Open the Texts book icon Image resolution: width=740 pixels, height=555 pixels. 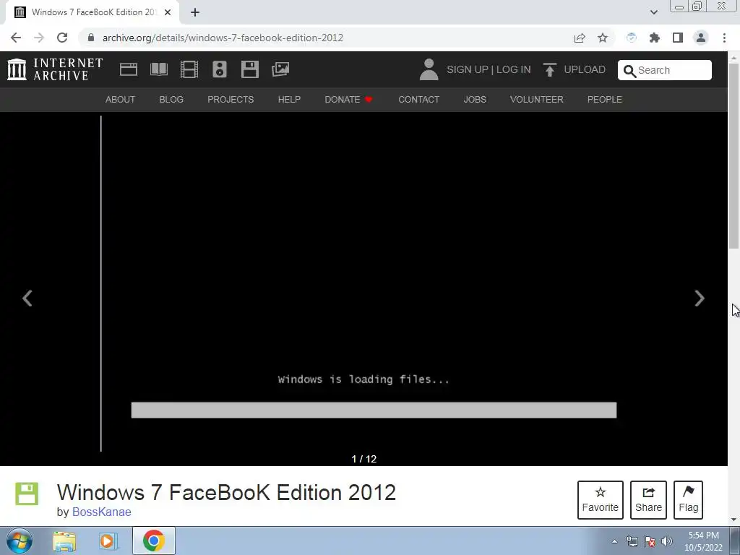click(x=158, y=69)
